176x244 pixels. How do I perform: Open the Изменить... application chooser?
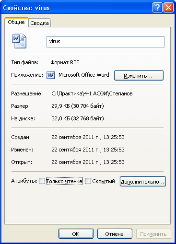point(139,75)
